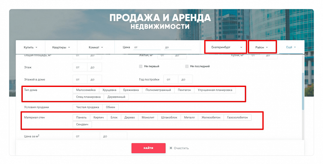Image resolution: width=323 pixels, height=164 pixels.
Task: Focus the Цена 'от' price field
Action: (147, 48)
